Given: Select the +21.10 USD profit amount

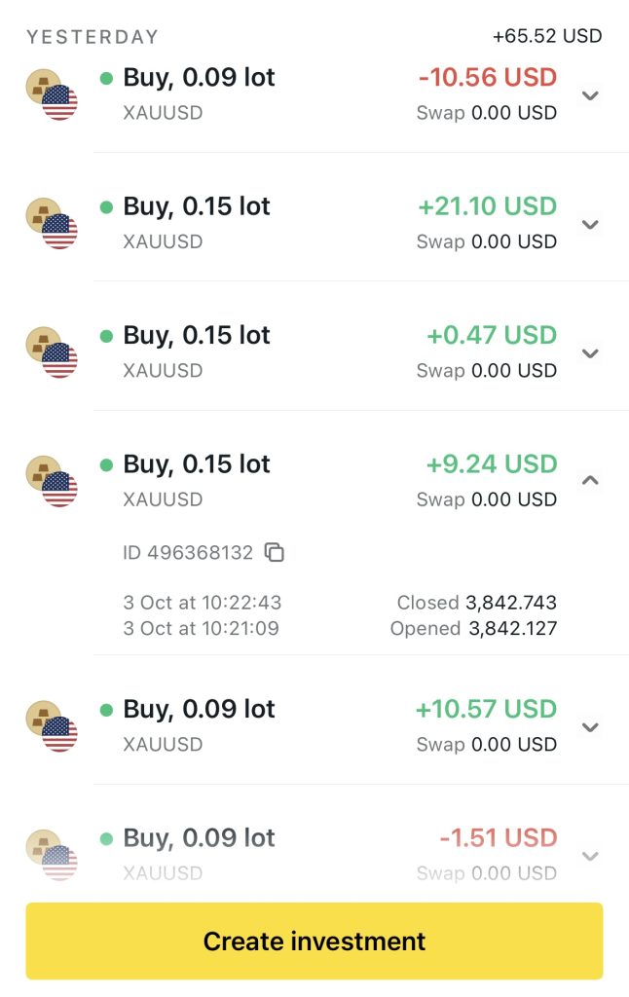Looking at the screenshot, I should (x=487, y=206).
